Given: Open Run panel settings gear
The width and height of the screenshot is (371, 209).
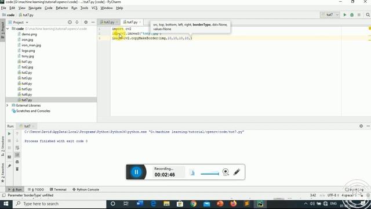Looking at the screenshot, I should pos(361,126).
